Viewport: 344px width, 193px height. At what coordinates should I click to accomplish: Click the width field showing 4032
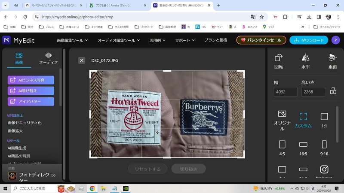point(286,92)
